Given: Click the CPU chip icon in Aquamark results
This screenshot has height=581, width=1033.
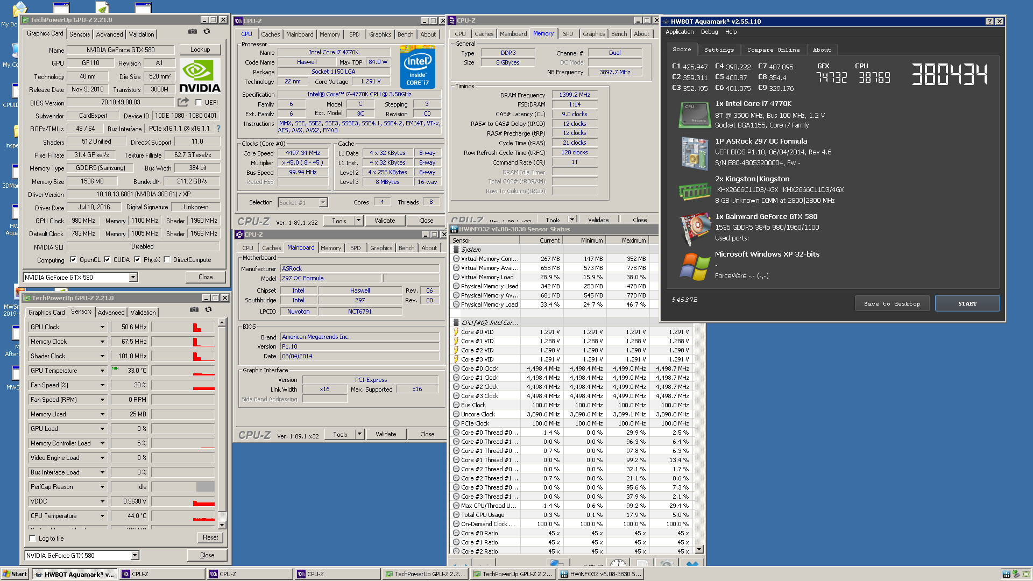Looking at the screenshot, I should pyautogui.click(x=695, y=115).
